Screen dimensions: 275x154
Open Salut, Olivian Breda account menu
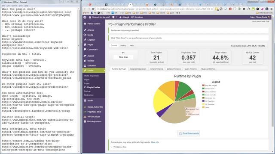click(x=260, y=17)
